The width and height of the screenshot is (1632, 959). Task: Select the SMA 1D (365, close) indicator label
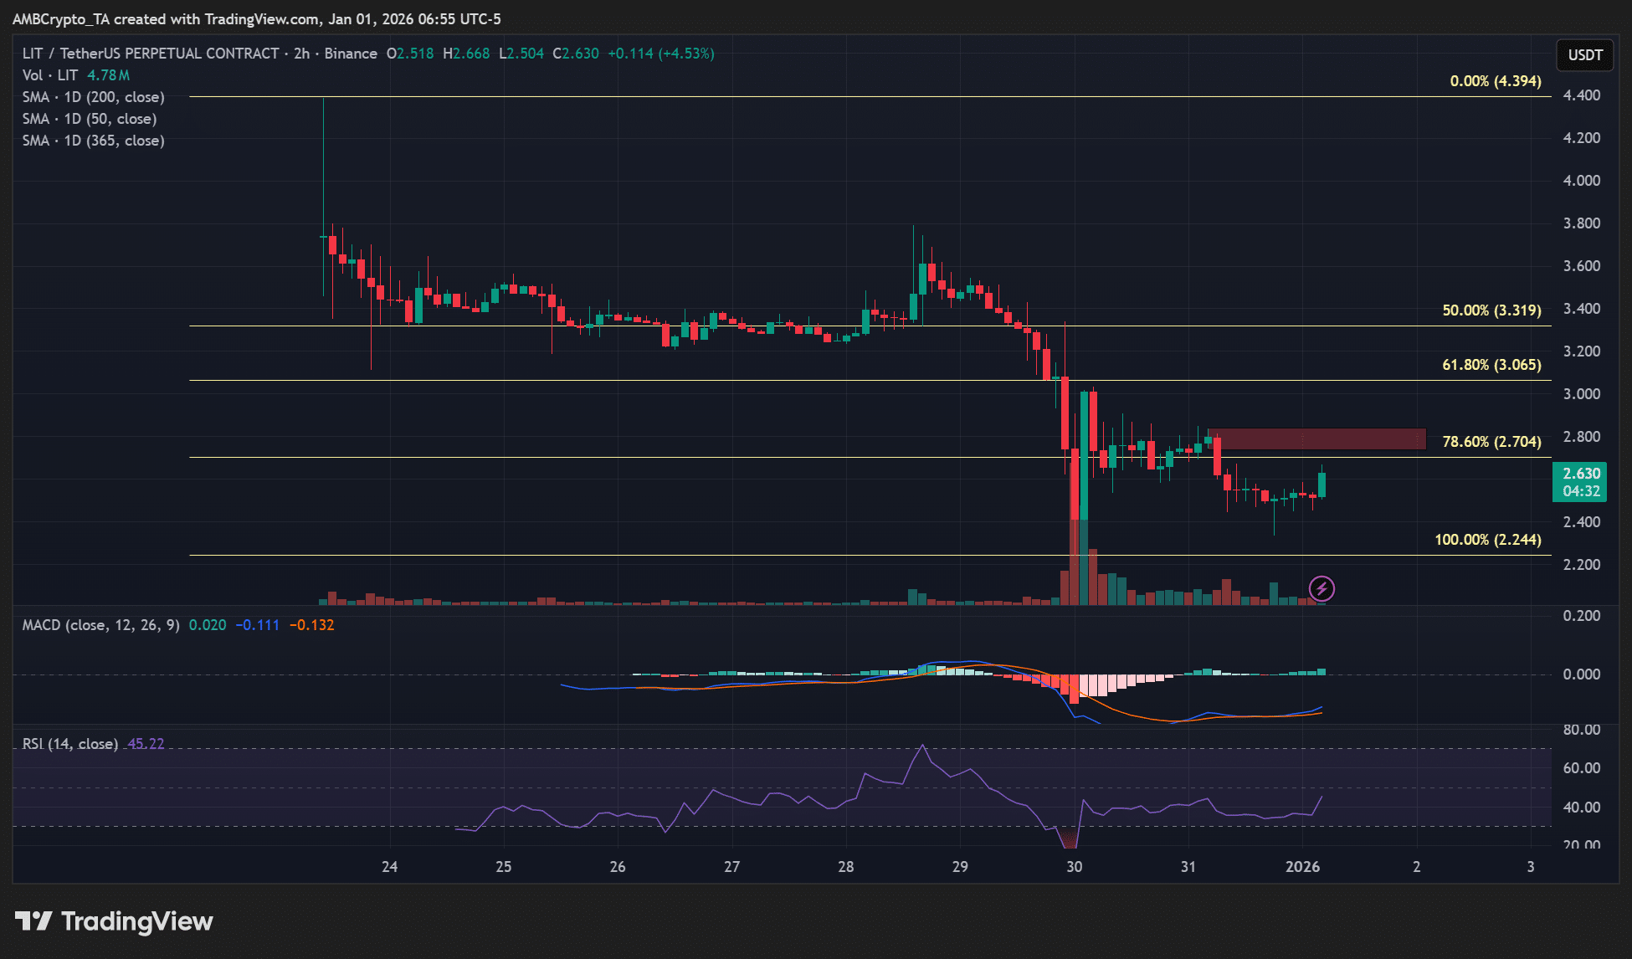93,141
